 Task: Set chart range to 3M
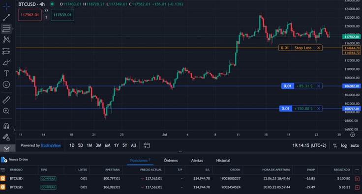(98, 145)
